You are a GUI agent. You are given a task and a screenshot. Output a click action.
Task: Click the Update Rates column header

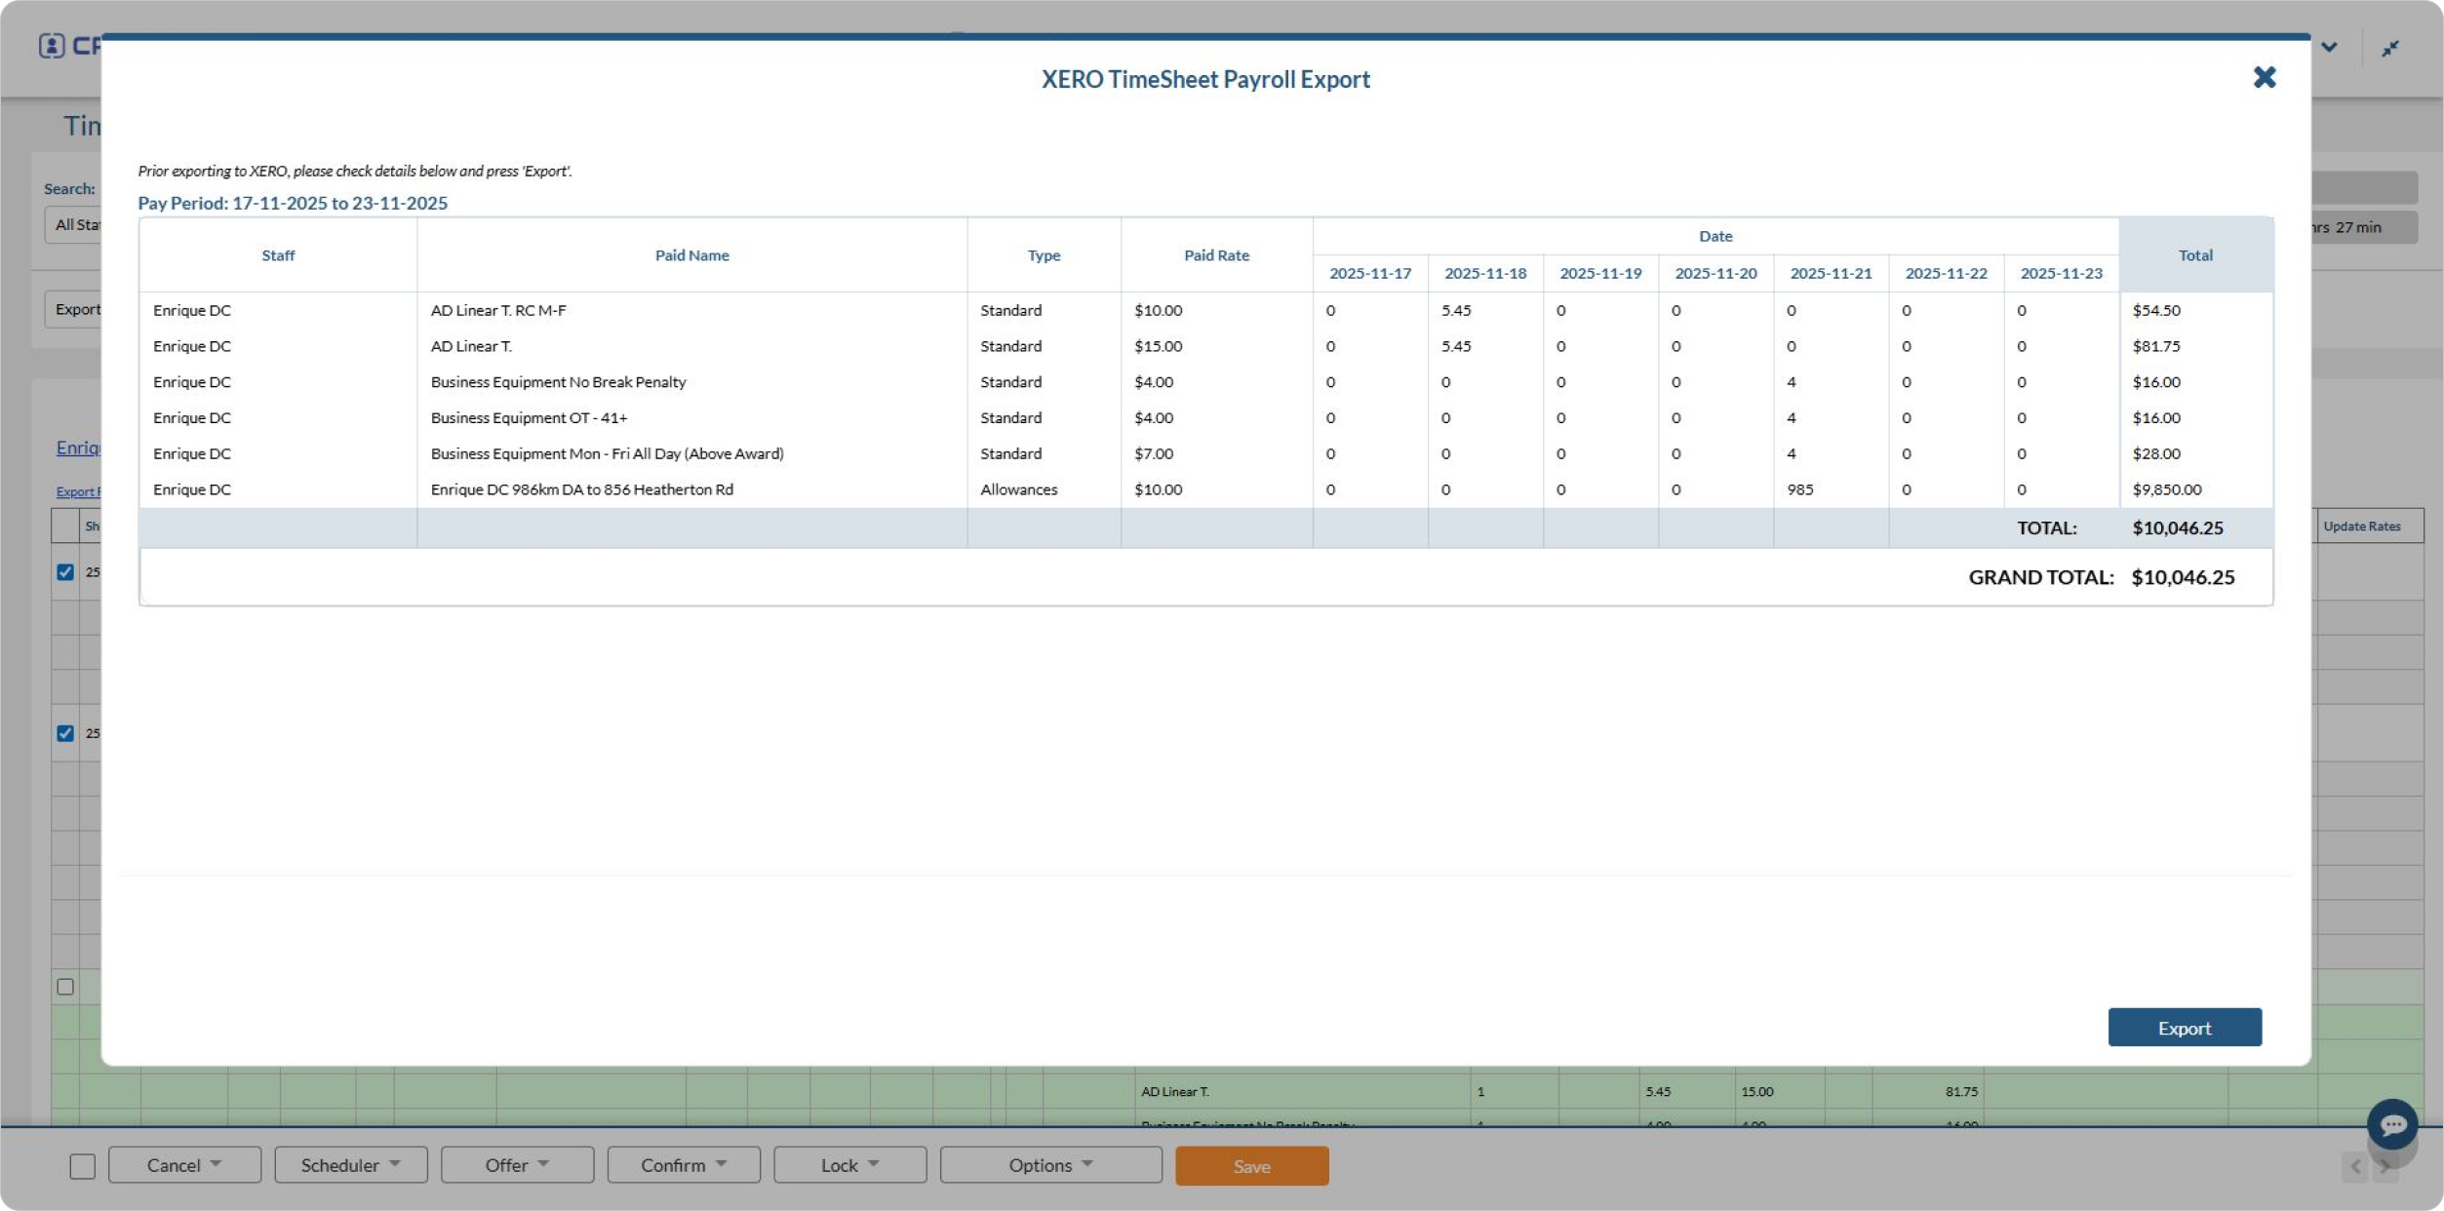tap(2361, 527)
